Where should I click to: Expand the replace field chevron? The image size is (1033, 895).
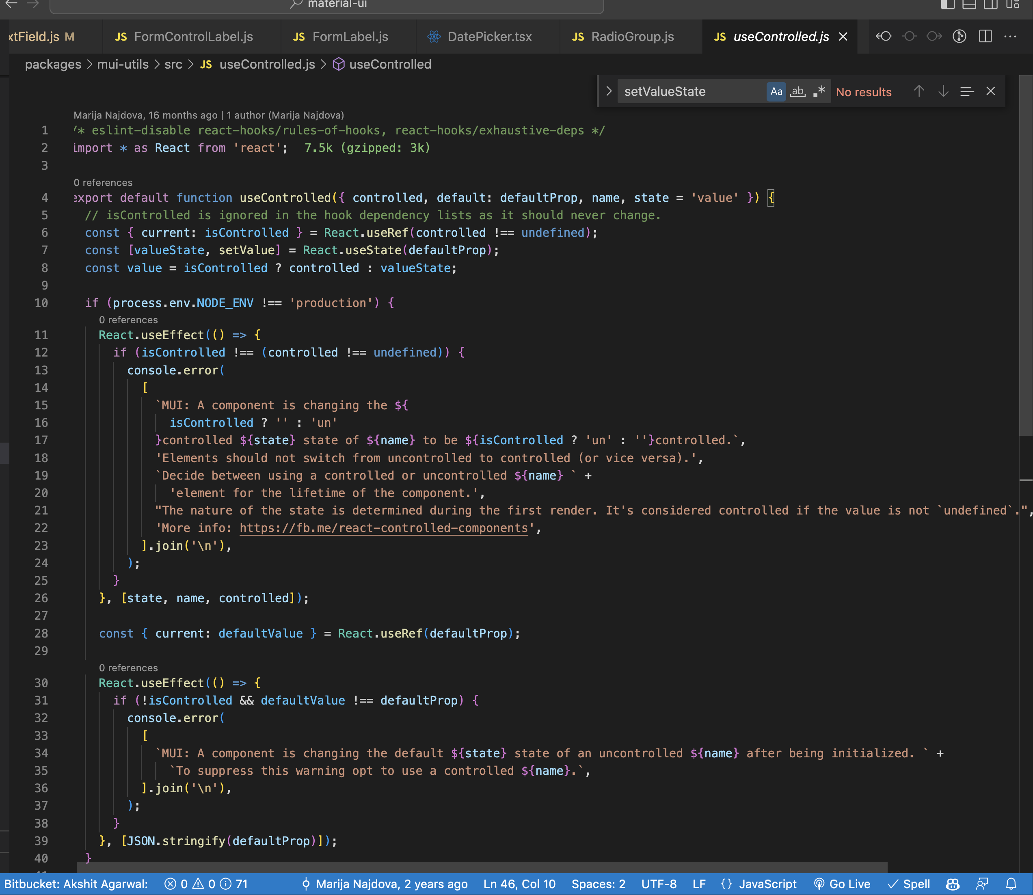tap(609, 91)
